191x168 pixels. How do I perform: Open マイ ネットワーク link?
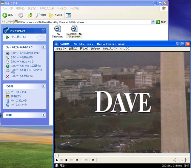coord(19,105)
